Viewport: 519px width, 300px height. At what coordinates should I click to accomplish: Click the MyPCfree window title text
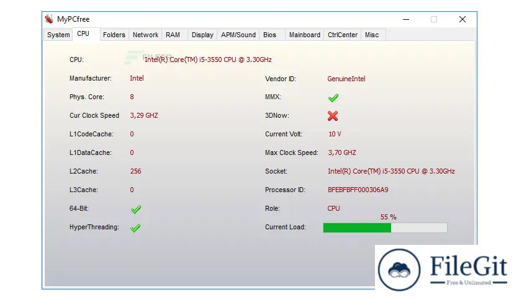pyautogui.click(x=73, y=19)
